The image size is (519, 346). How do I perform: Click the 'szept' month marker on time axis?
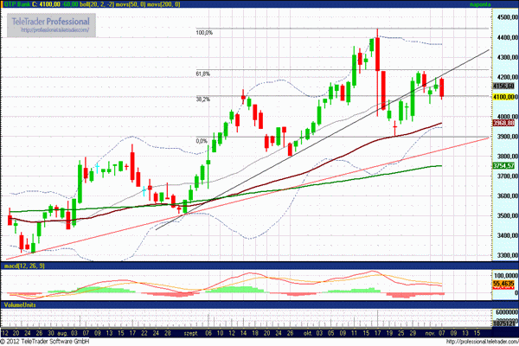point(192,331)
